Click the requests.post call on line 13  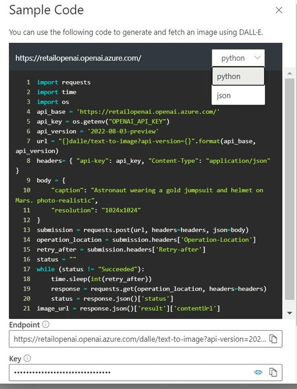coord(166,230)
